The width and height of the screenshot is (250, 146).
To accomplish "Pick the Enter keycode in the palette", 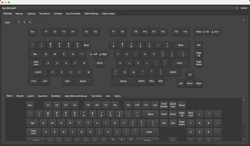I will (x=149, y=132).
